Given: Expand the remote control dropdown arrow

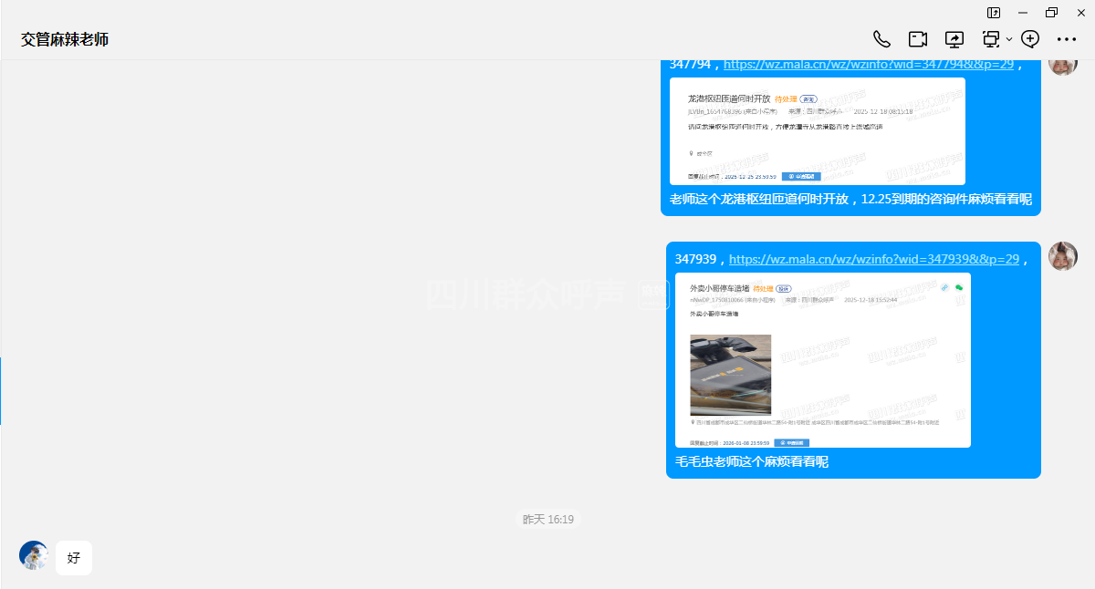Looking at the screenshot, I should tap(1009, 40).
